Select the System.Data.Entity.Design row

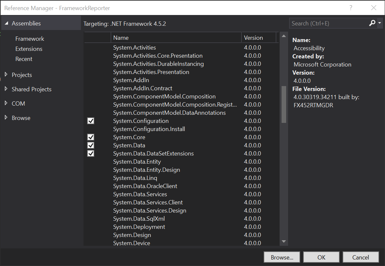[181, 170]
